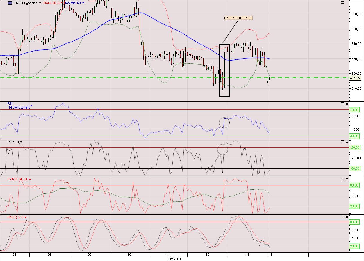
Task: Open the WPR 10 indicator dropdown arrow
Action: click(x=21, y=141)
